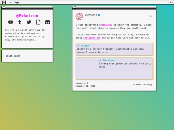The width and height of the screenshot is (174, 130).
Task: Click the blue verified badge next to @ExAniron
Action: pyautogui.click(x=99, y=15)
